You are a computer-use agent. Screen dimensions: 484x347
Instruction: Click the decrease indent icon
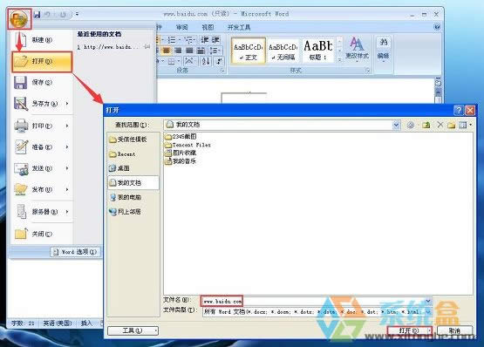205,40
